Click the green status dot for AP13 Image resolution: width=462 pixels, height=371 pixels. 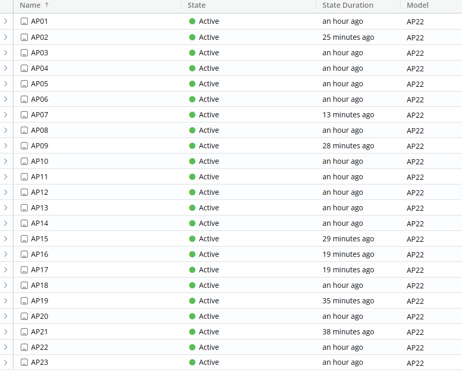point(192,208)
